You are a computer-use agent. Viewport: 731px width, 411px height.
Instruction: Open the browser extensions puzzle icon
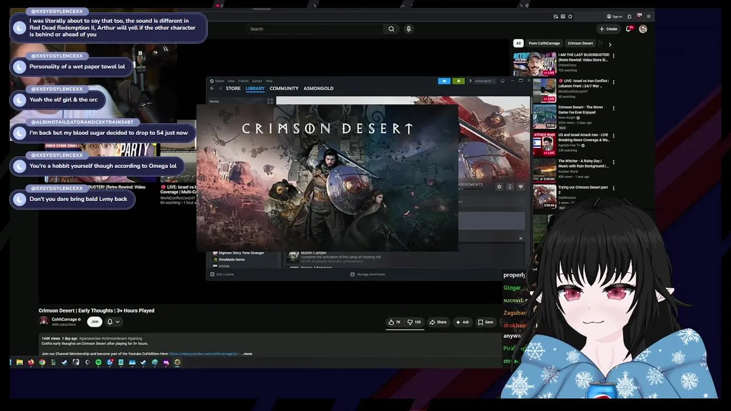pyautogui.click(x=629, y=17)
